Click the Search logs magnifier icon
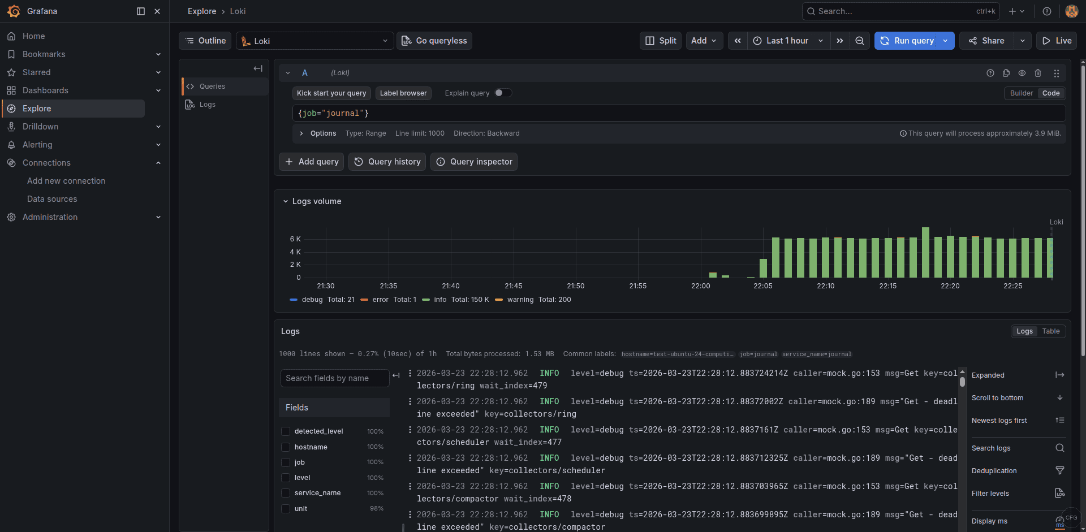The image size is (1086, 532). [x=1060, y=448]
